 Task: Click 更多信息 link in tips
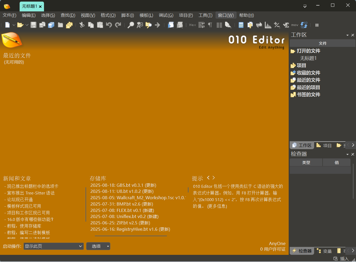217,206
